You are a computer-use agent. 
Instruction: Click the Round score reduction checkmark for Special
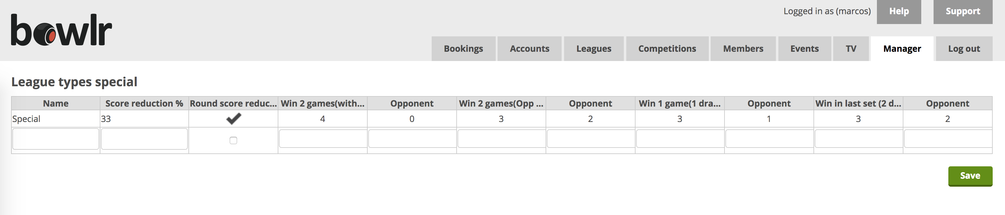[233, 119]
